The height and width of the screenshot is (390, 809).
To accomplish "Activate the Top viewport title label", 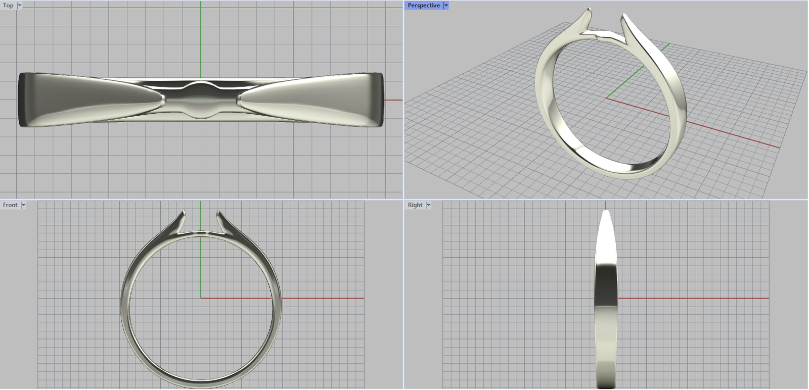I will (8, 6).
